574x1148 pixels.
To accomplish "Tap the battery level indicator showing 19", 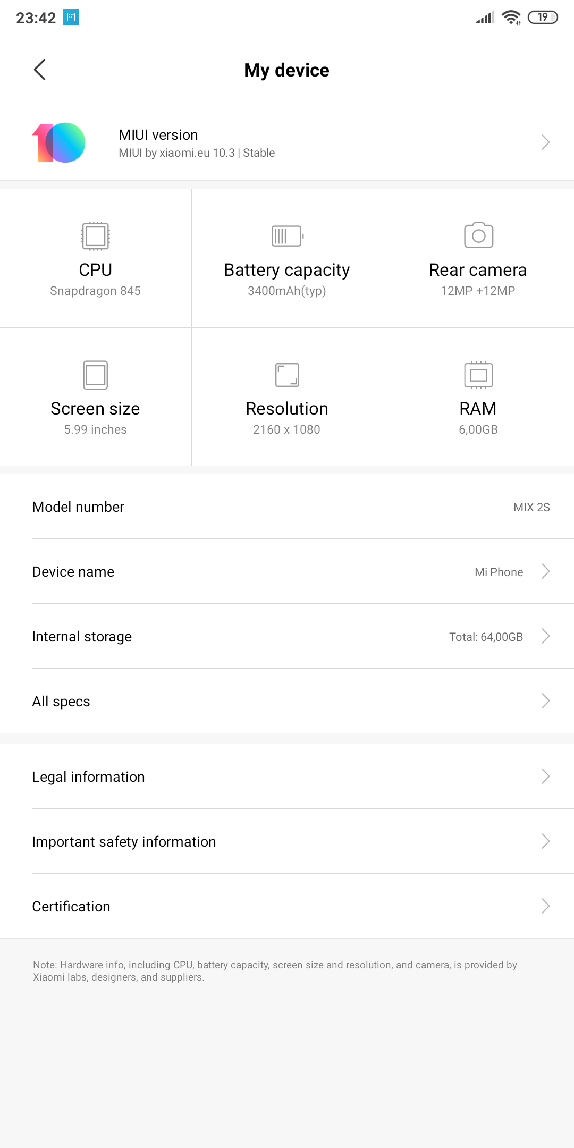I will click(x=543, y=18).
